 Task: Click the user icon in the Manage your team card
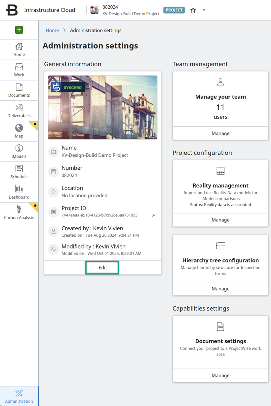(x=220, y=82)
